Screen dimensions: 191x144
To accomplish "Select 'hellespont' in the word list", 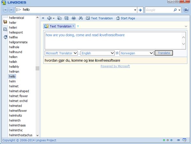I will point(16,32).
